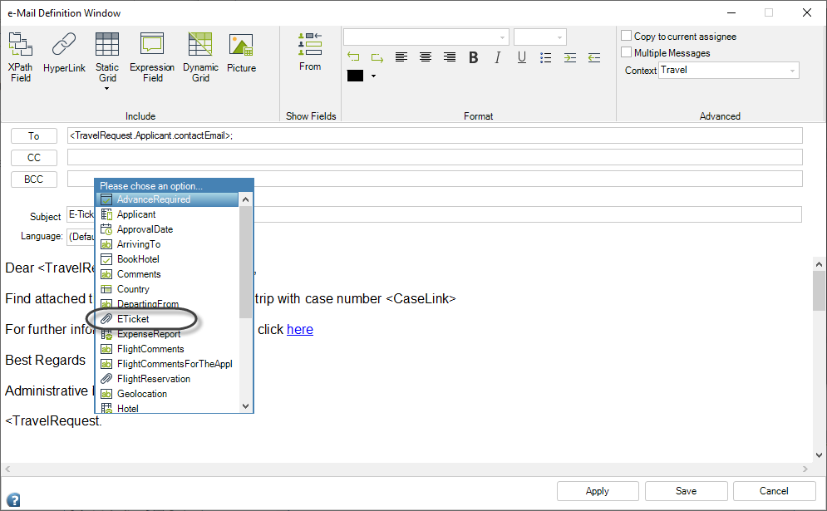Redo with the right arrow icon
Screen dimensions: 827x511
tap(377, 57)
